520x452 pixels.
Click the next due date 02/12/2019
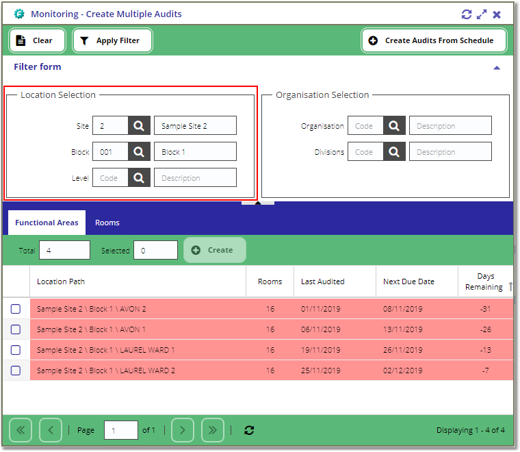point(403,371)
